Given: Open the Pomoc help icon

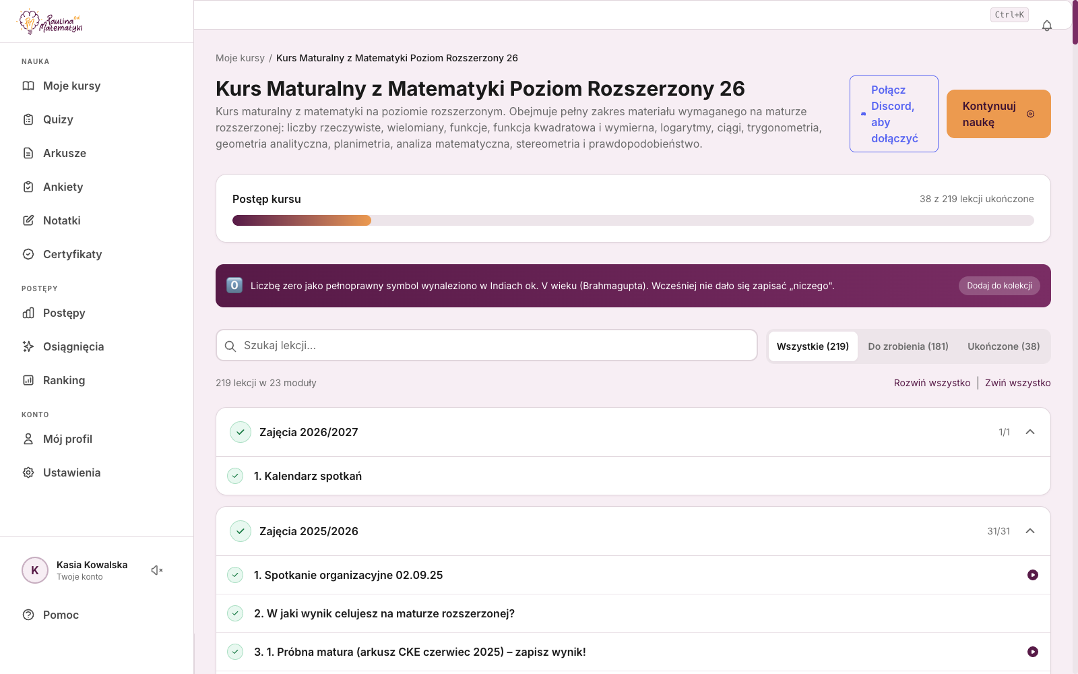Looking at the screenshot, I should 28,615.
